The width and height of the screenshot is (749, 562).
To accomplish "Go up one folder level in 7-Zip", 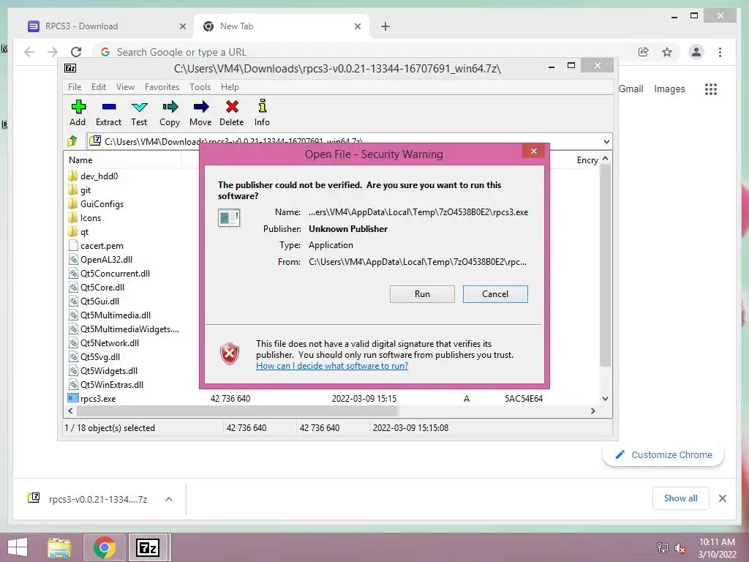I will pyautogui.click(x=72, y=141).
